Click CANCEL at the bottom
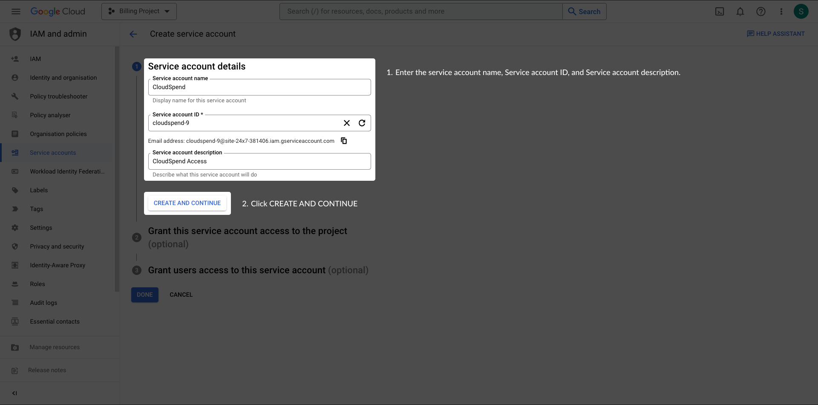Image resolution: width=818 pixels, height=405 pixels. pos(181,295)
